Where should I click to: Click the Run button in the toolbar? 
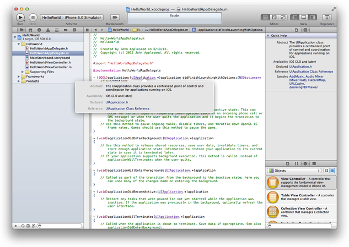click(x=20, y=18)
